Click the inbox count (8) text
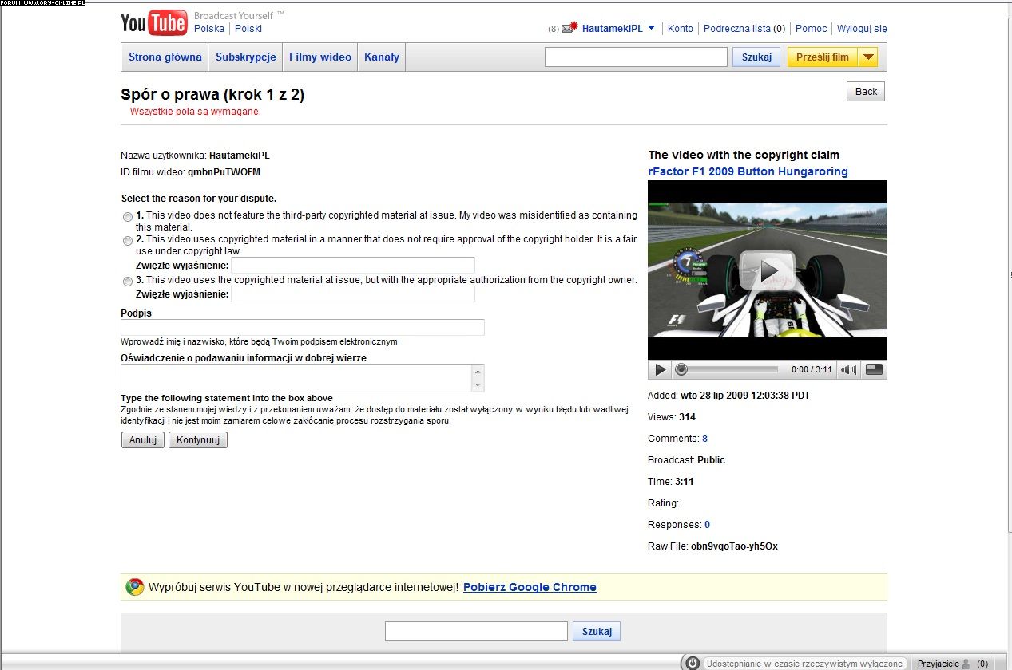This screenshot has width=1012, height=670. [x=554, y=29]
